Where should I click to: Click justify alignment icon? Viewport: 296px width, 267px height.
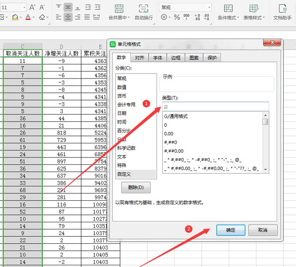point(87,17)
